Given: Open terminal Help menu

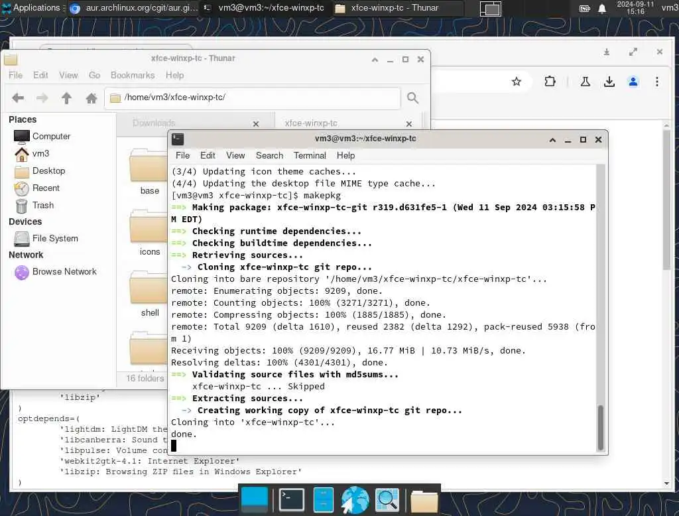Looking at the screenshot, I should click(x=345, y=156).
